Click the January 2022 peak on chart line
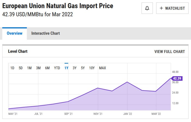191x122 pixels. click(x=127, y=82)
